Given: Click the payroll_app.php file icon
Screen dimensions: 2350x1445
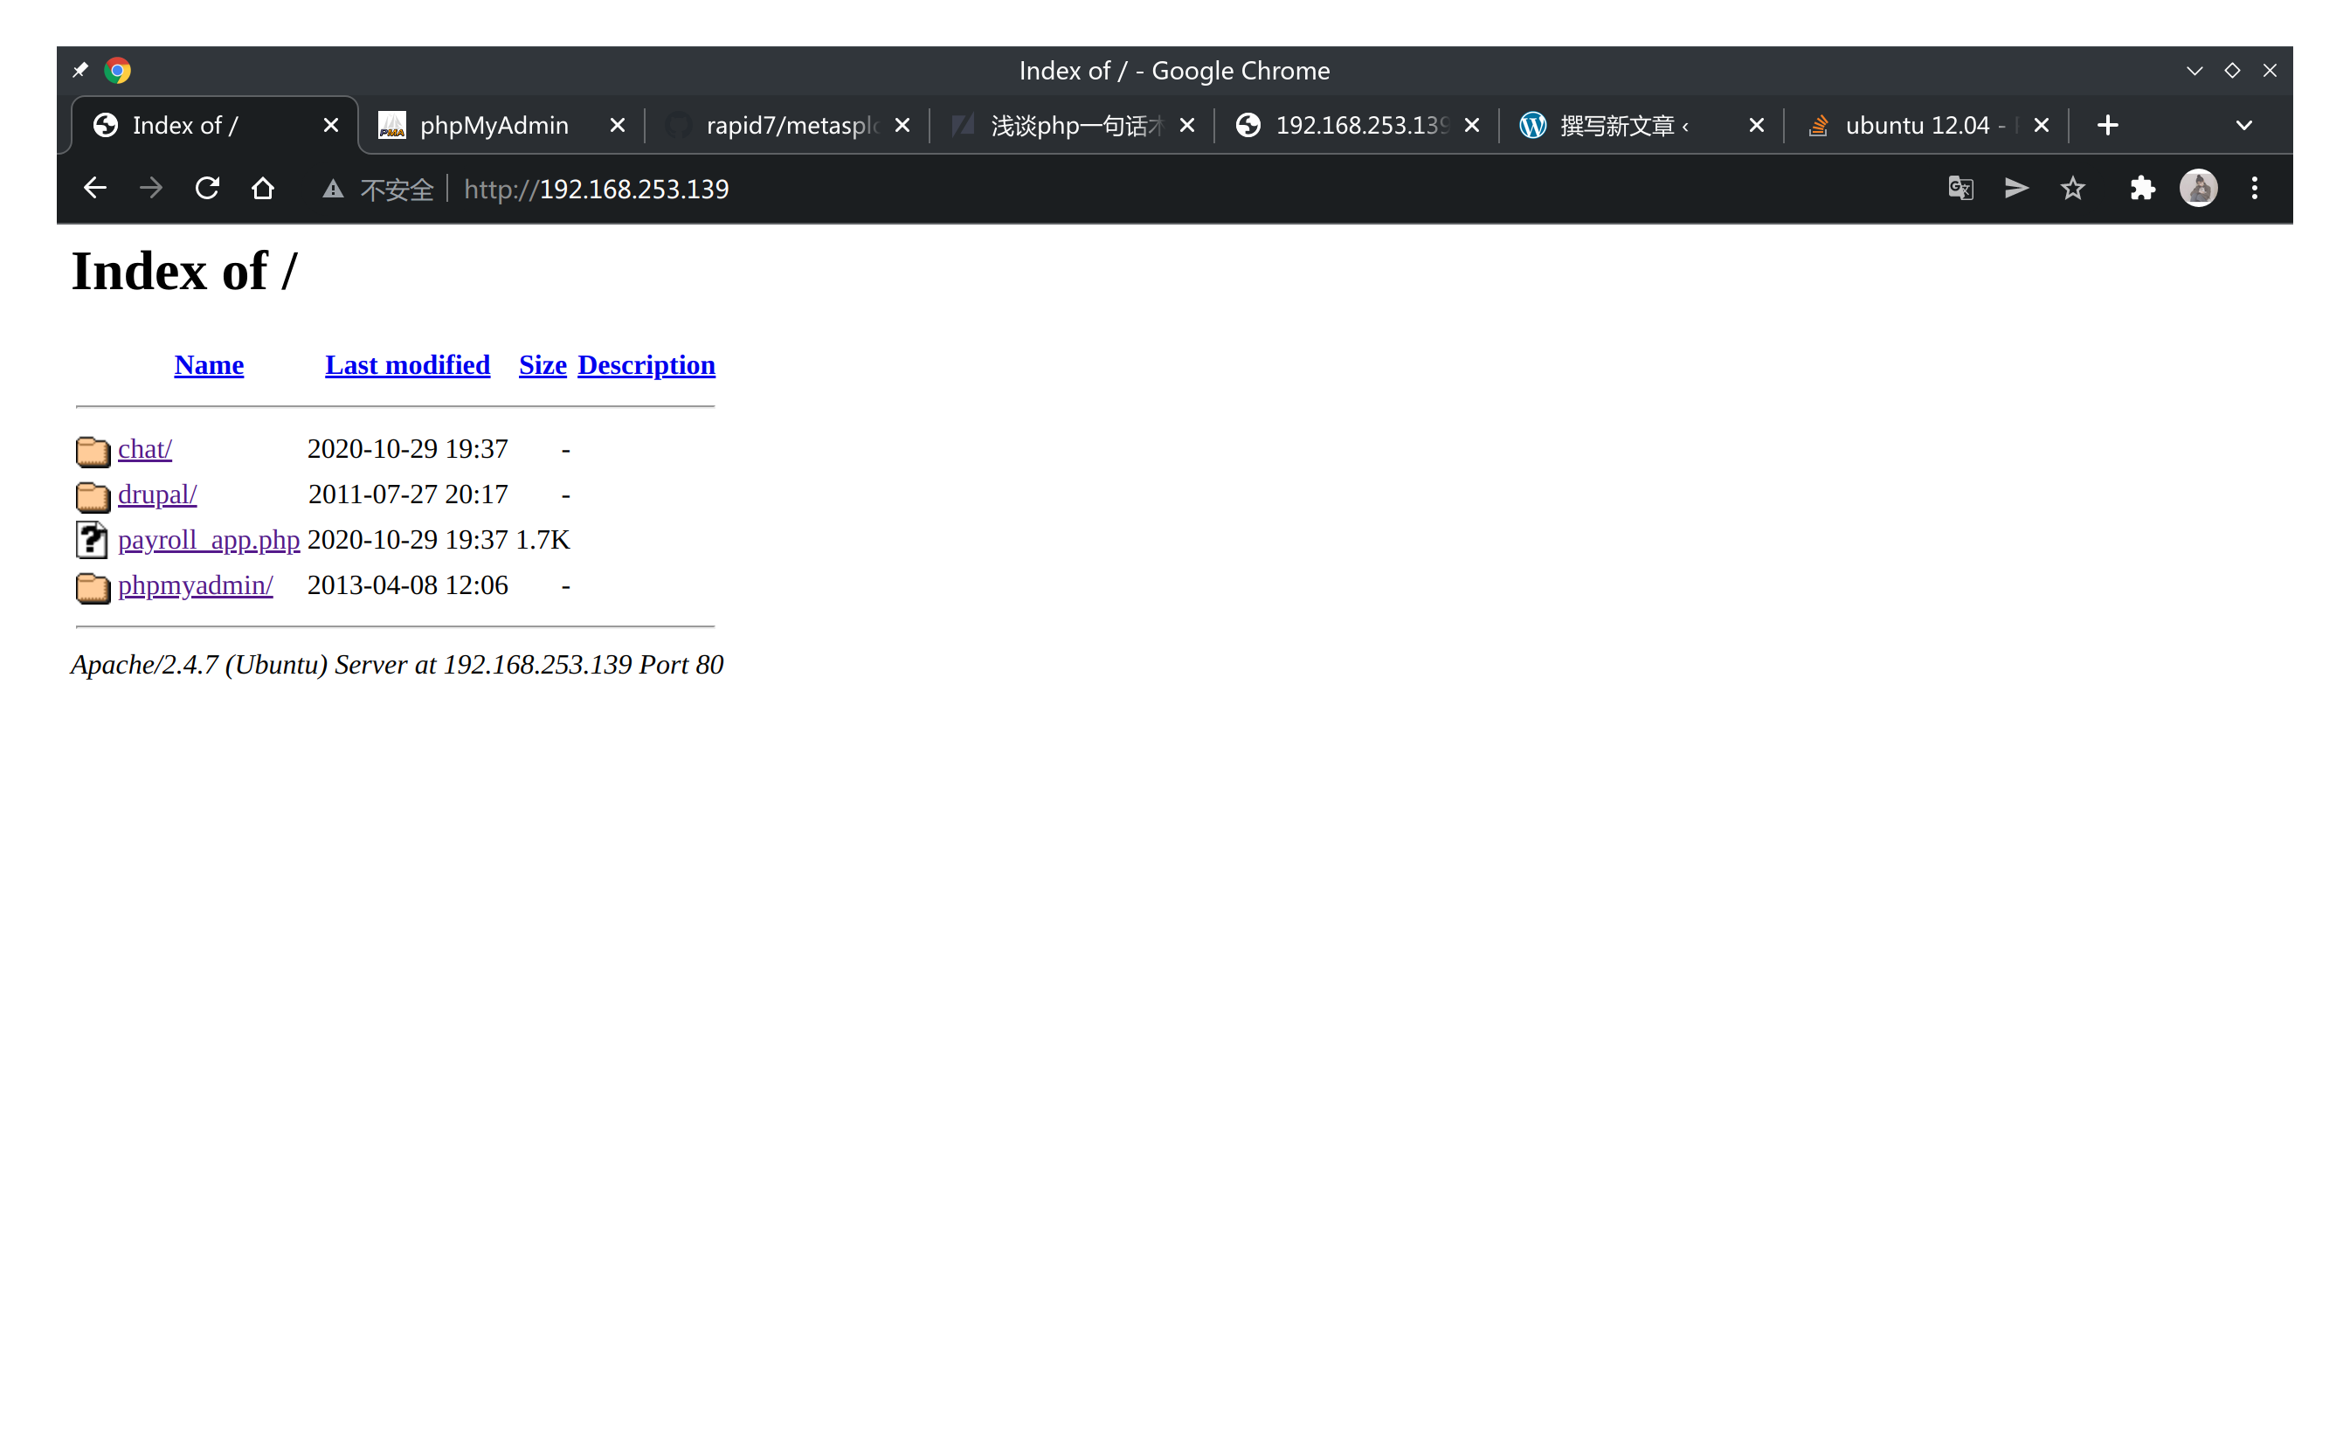Looking at the screenshot, I should (x=92, y=540).
